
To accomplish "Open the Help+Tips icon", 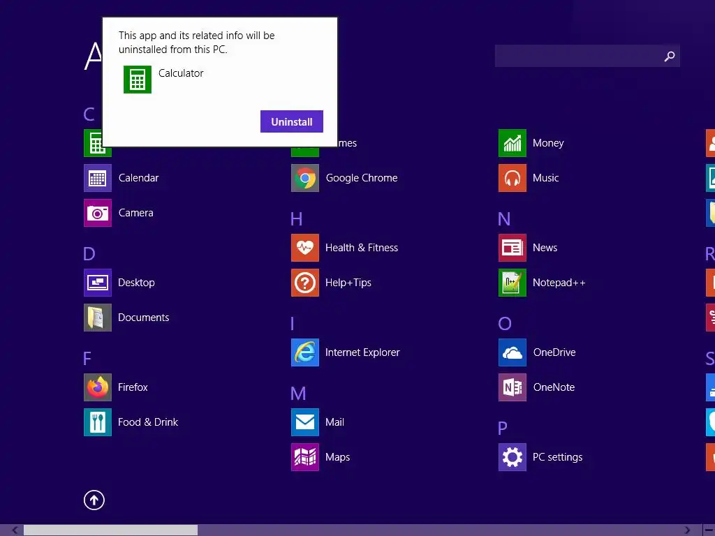I will pos(305,283).
